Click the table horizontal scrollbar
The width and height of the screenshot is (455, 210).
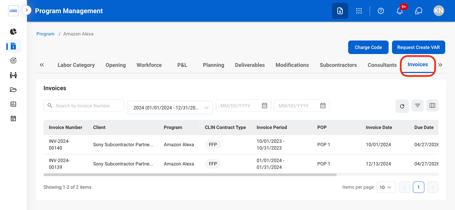point(190,175)
